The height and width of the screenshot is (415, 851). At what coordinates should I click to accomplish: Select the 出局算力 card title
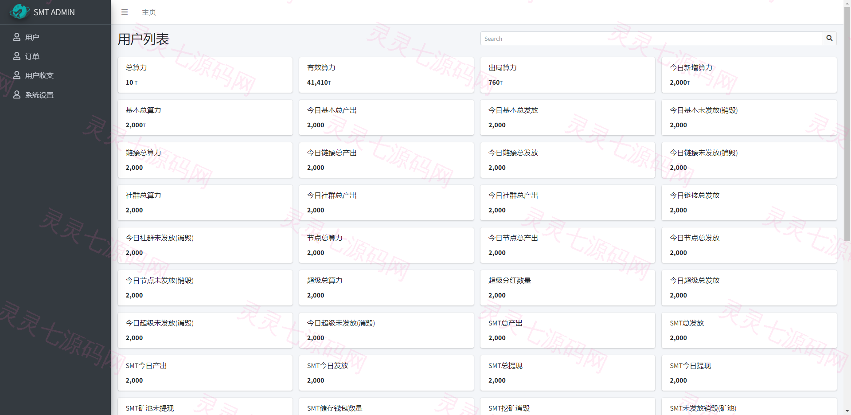[503, 67]
